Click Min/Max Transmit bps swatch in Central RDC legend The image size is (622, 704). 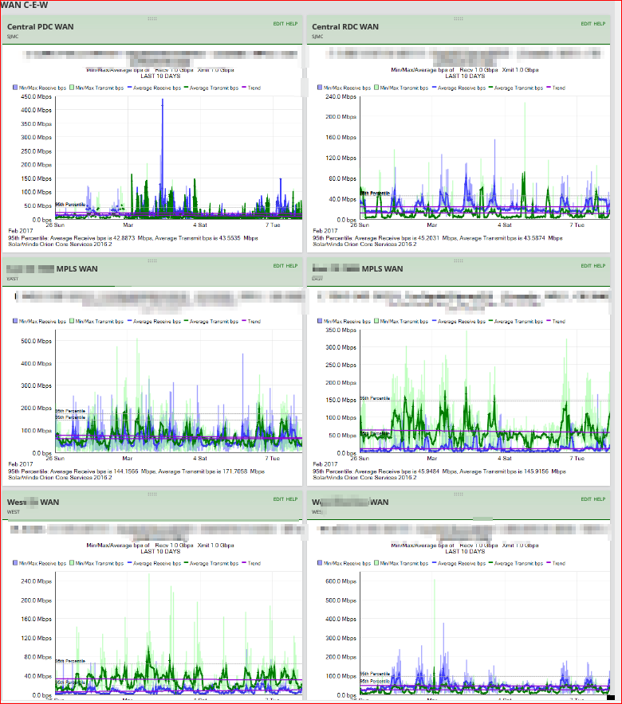click(x=376, y=88)
